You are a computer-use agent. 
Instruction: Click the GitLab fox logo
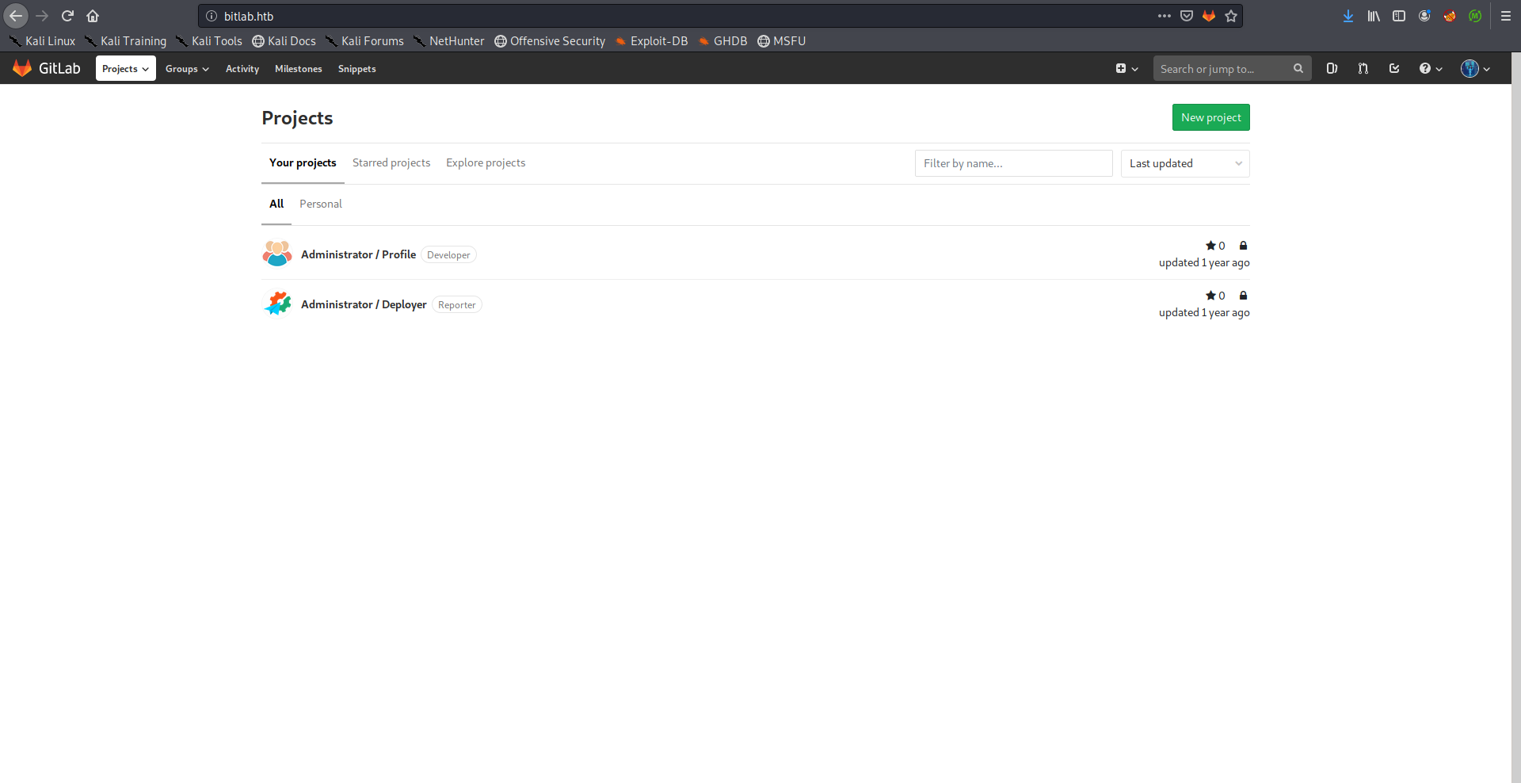click(22, 69)
